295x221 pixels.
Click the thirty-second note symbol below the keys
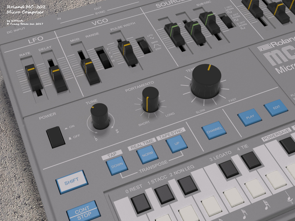pyautogui.click(x=266, y=205)
